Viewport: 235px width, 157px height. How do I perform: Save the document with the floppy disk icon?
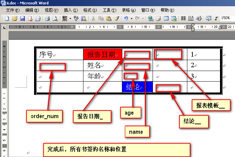coord(22,18)
